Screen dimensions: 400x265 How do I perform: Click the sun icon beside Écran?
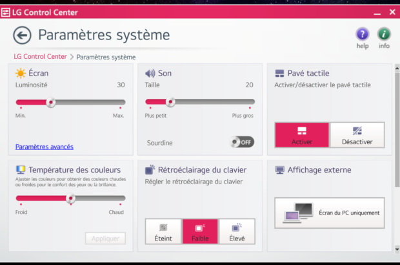coord(21,74)
